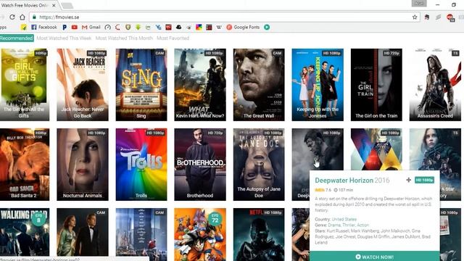Close the Watch Free Movies browser tab

(54, 5)
